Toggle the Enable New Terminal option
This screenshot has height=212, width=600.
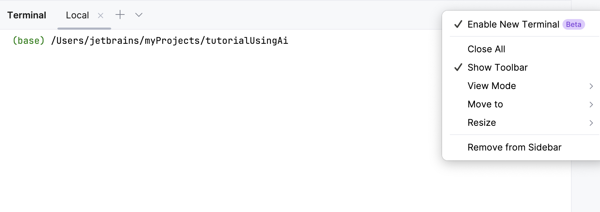[x=513, y=24]
